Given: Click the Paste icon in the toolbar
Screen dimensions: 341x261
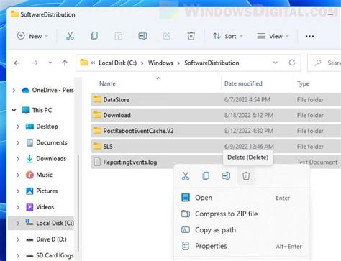Looking at the screenshot, I should tap(119, 36).
